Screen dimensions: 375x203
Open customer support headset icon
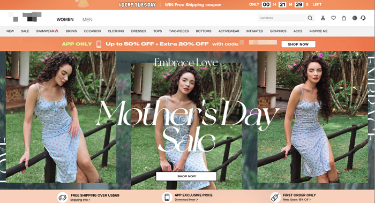(x=363, y=18)
